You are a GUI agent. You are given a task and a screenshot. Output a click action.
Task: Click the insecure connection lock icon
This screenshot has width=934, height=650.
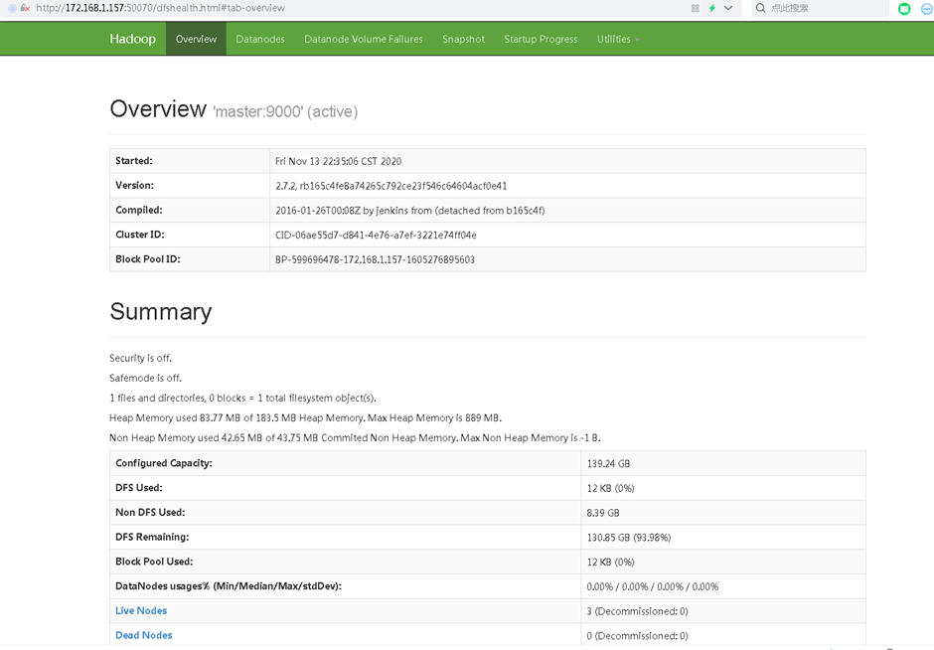[x=25, y=8]
